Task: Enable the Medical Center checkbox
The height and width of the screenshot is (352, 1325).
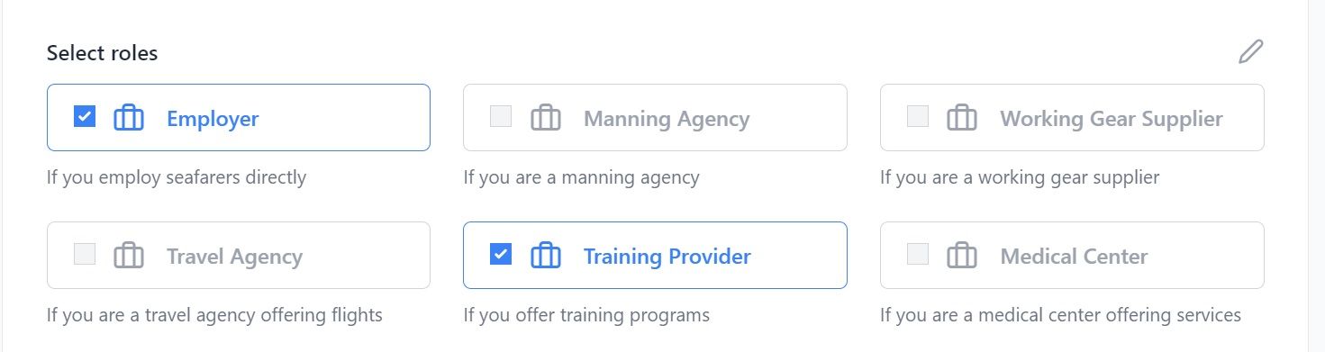Action: pos(918,254)
